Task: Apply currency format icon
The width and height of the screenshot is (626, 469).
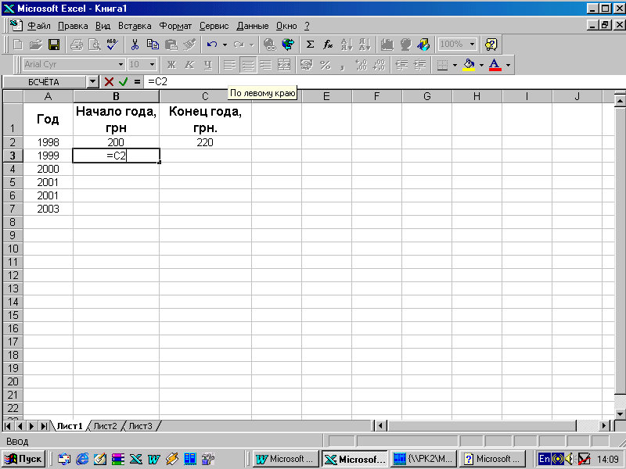Action: click(x=307, y=65)
